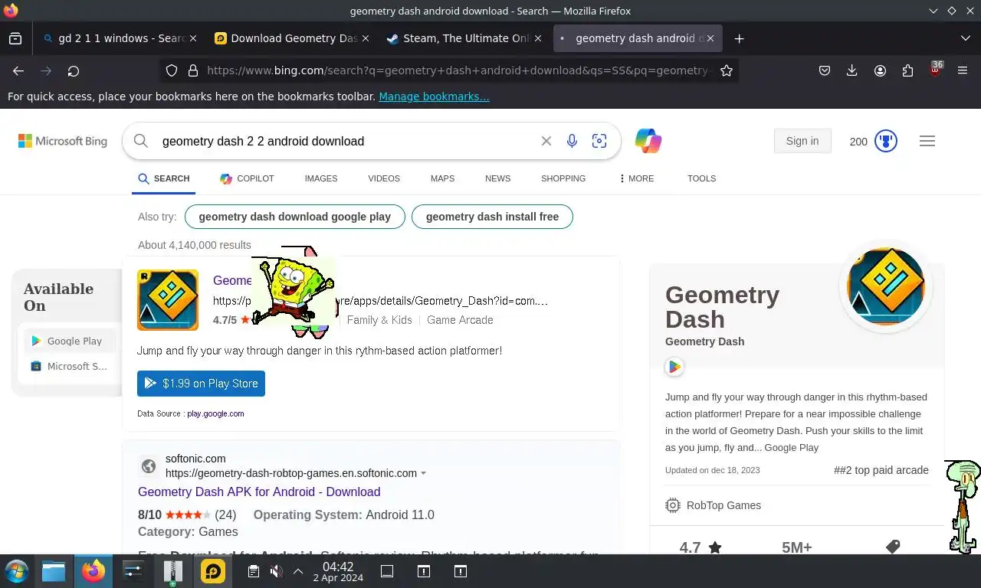This screenshot has height=588, width=981.
Task: Click the Game Arcade category
Action: [460, 320]
